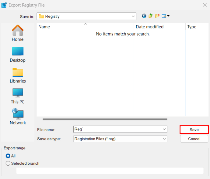Sort by the Type column header
The image size is (210, 179).
click(x=197, y=27)
